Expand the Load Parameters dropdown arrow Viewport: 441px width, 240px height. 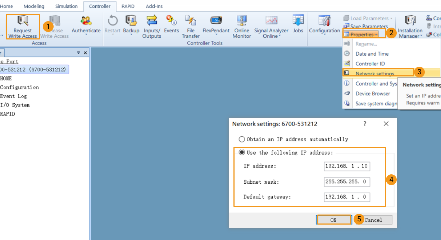tap(391, 18)
